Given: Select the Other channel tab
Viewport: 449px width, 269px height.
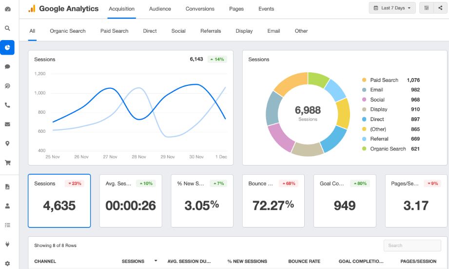Looking at the screenshot, I should [301, 31].
